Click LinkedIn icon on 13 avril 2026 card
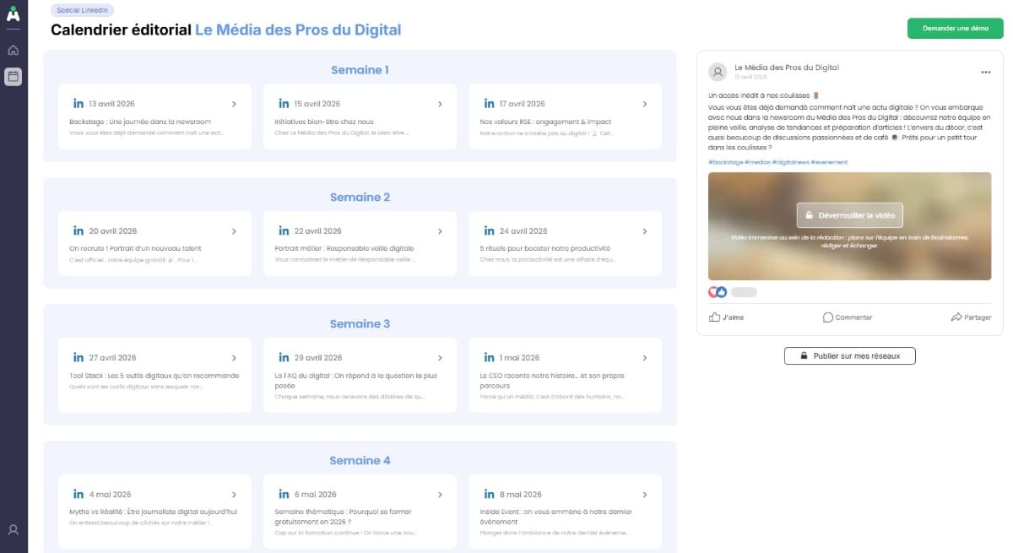Image resolution: width=1013 pixels, height=553 pixels. [x=79, y=104]
